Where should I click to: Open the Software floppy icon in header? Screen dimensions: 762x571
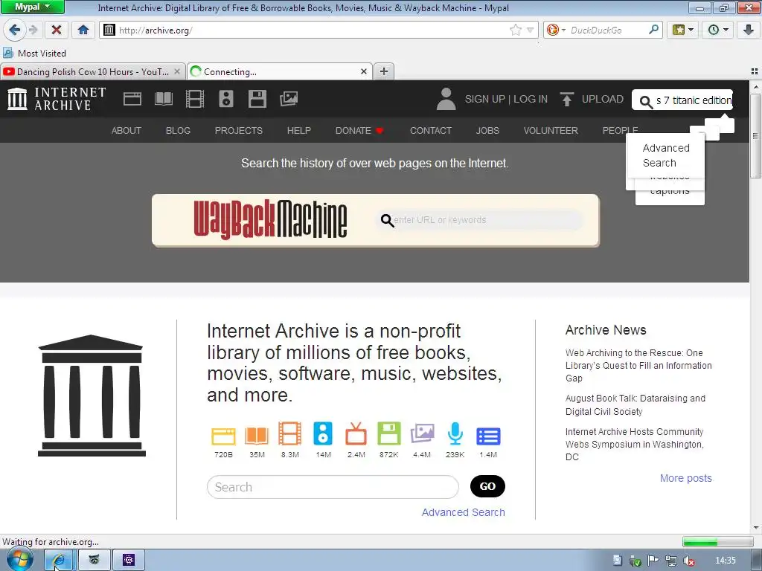click(257, 99)
